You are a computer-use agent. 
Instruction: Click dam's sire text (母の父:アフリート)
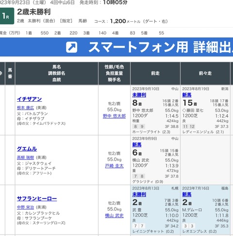tap(34, 173)
